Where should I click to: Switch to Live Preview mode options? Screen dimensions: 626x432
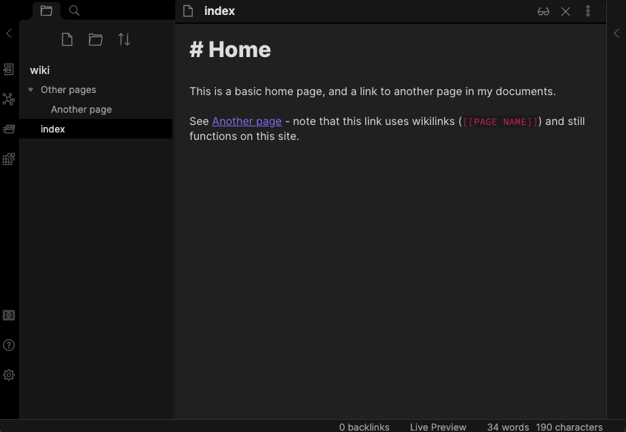tap(437, 427)
